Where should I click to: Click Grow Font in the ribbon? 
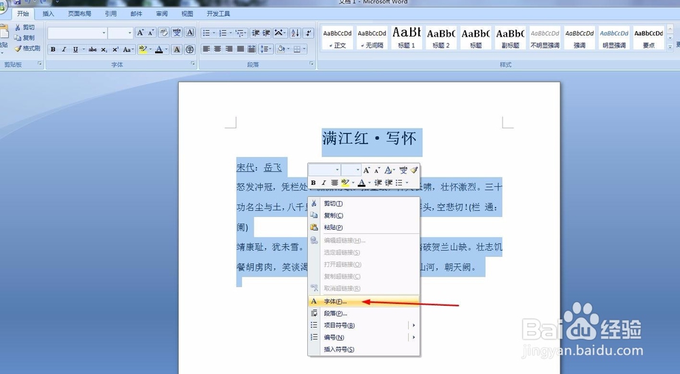[x=140, y=33]
